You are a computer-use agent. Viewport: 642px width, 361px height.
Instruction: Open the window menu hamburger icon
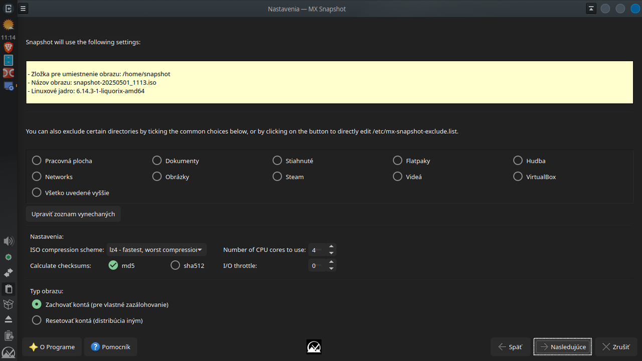23,9
